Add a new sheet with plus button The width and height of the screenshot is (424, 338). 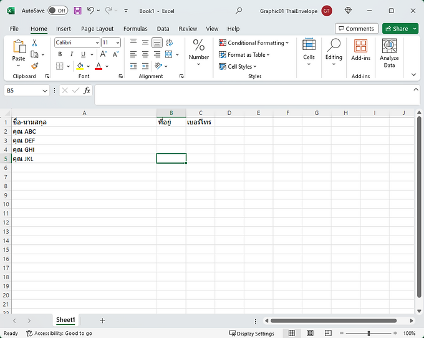(x=102, y=321)
